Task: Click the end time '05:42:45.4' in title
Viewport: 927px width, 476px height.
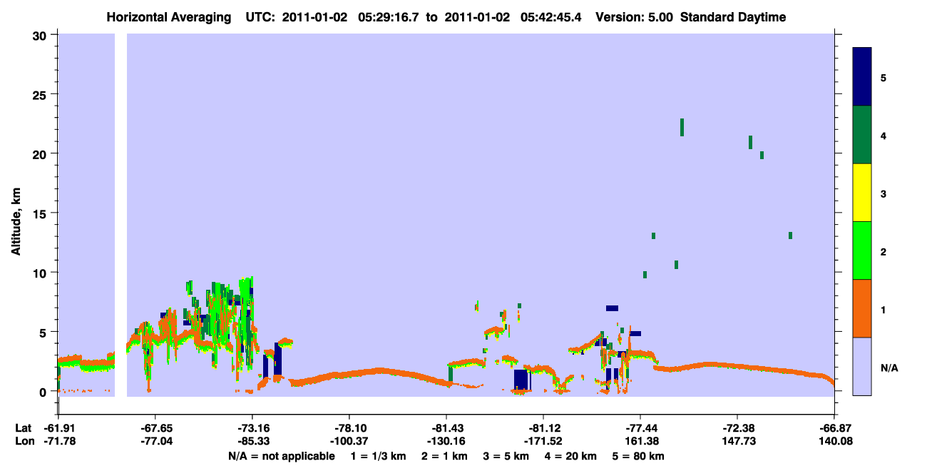Action: pyautogui.click(x=550, y=17)
